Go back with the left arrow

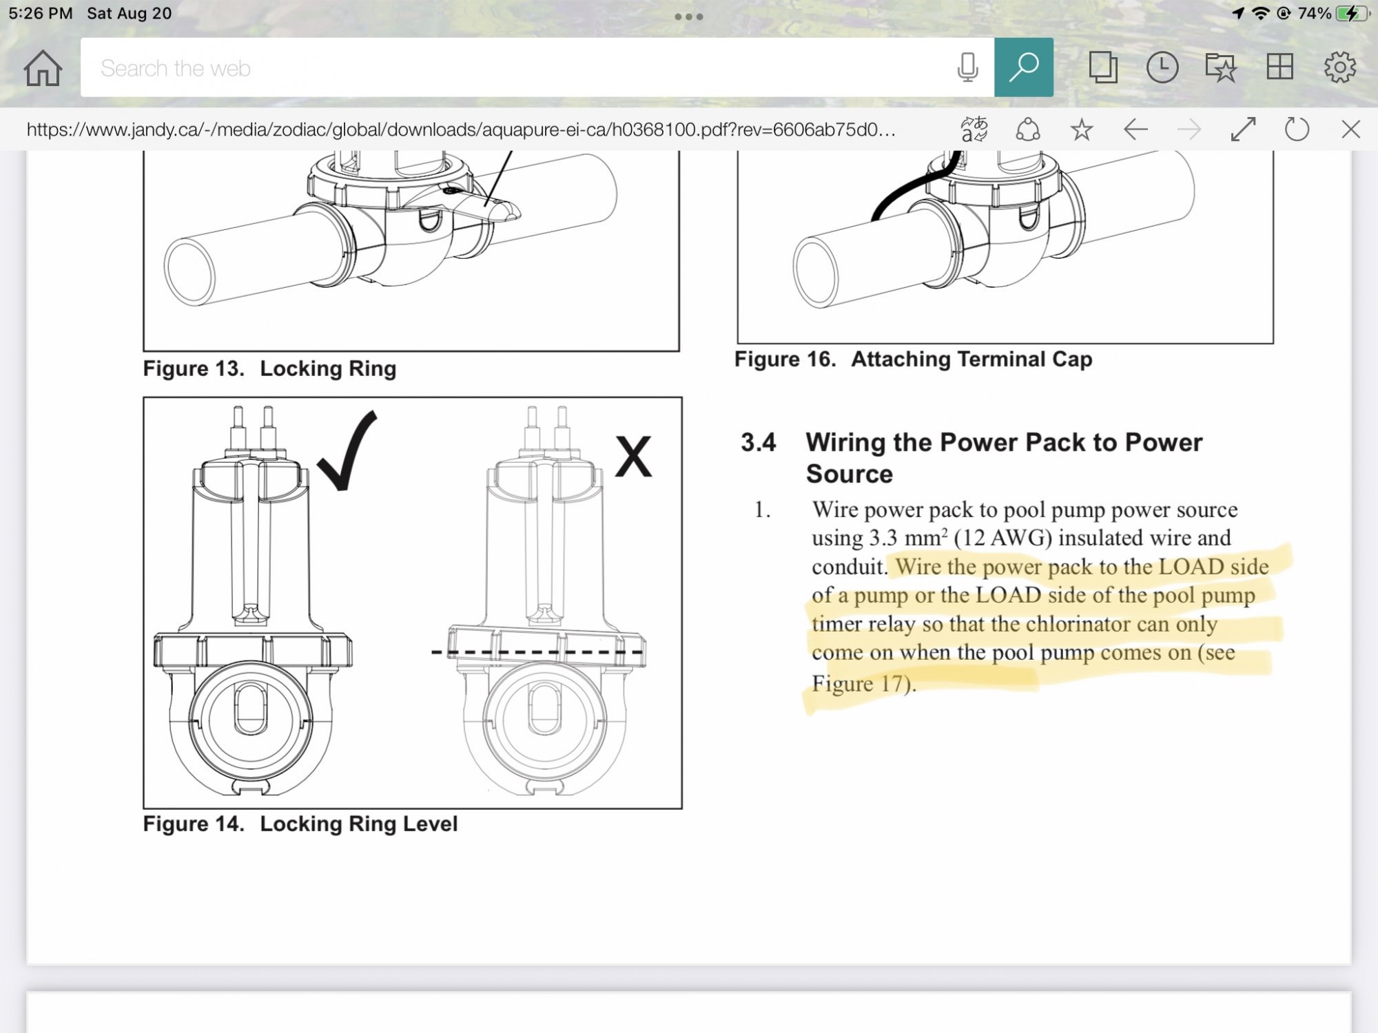tap(1135, 129)
